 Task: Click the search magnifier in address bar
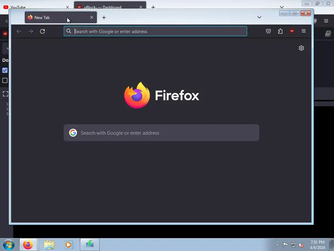[68, 31]
